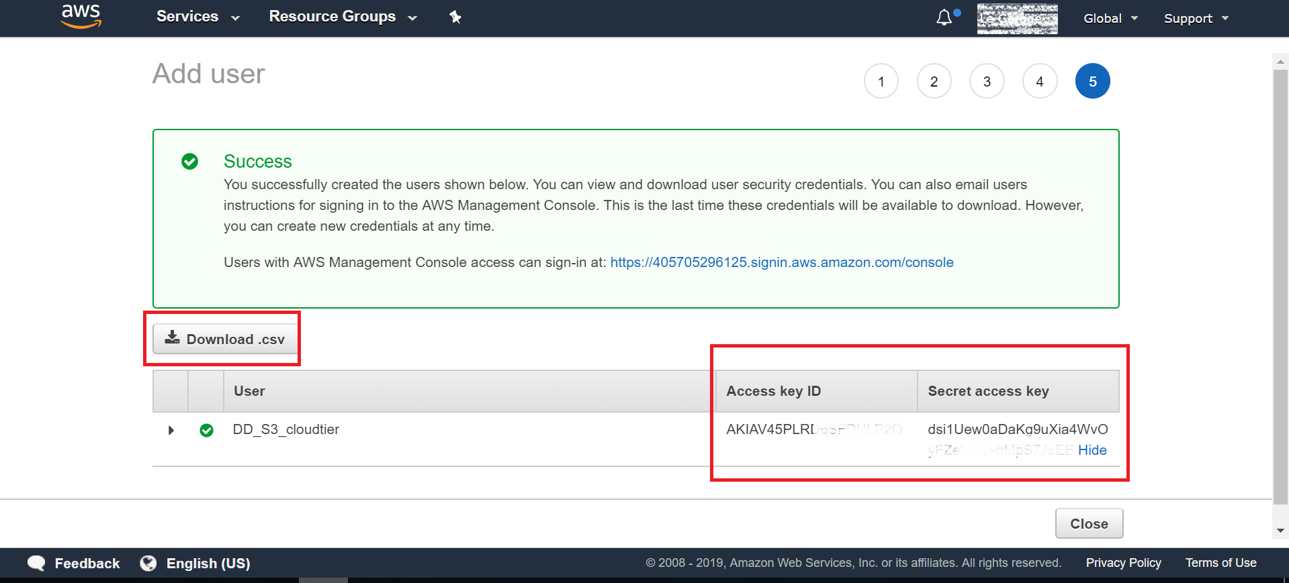Click the globe language icon
The height and width of the screenshot is (583, 1289).
[148, 564]
